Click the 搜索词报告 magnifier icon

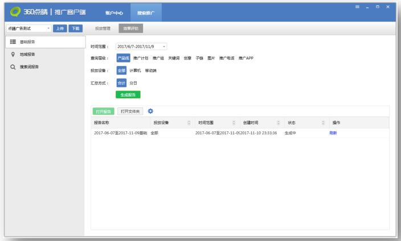point(12,67)
